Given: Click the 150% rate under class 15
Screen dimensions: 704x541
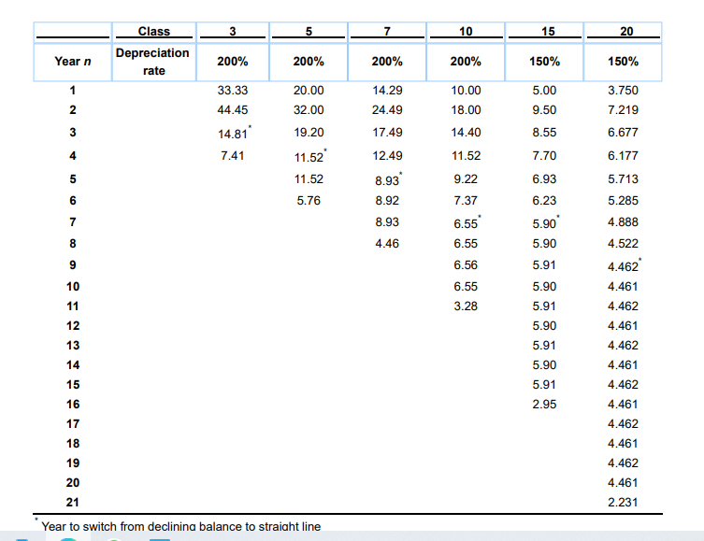Looking at the screenshot, I should click(x=544, y=62).
